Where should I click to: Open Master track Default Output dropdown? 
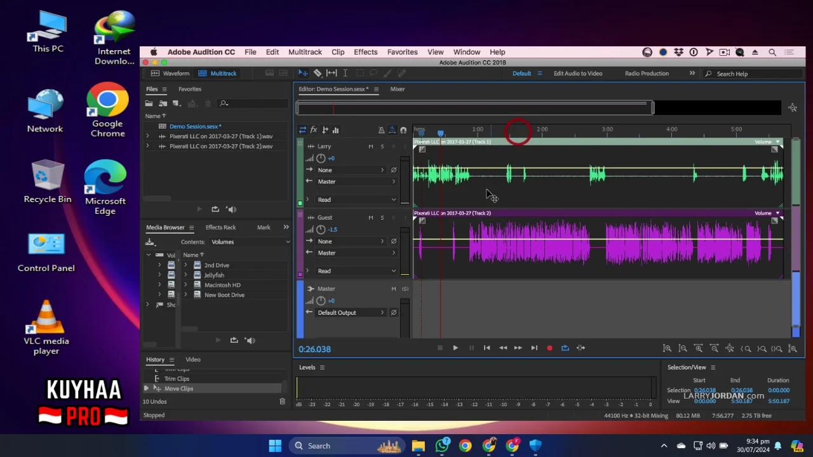pos(351,312)
